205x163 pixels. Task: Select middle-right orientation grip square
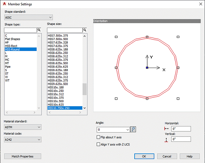[178, 68]
